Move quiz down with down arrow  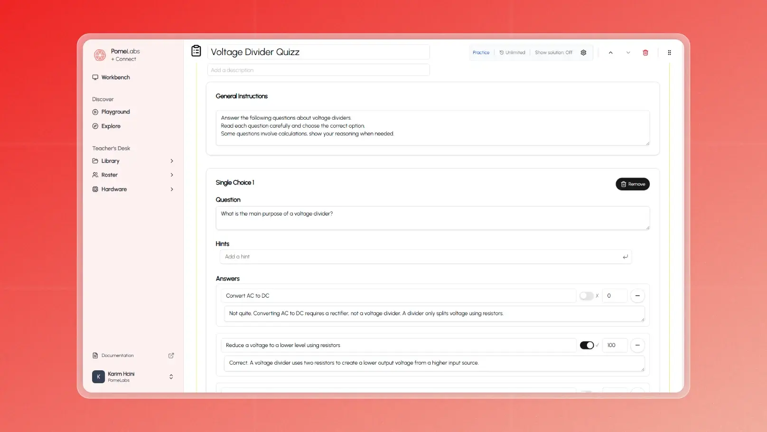pos(628,53)
